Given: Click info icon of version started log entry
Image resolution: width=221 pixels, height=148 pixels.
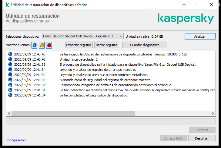Looking at the screenshot, I should coord(10,54).
